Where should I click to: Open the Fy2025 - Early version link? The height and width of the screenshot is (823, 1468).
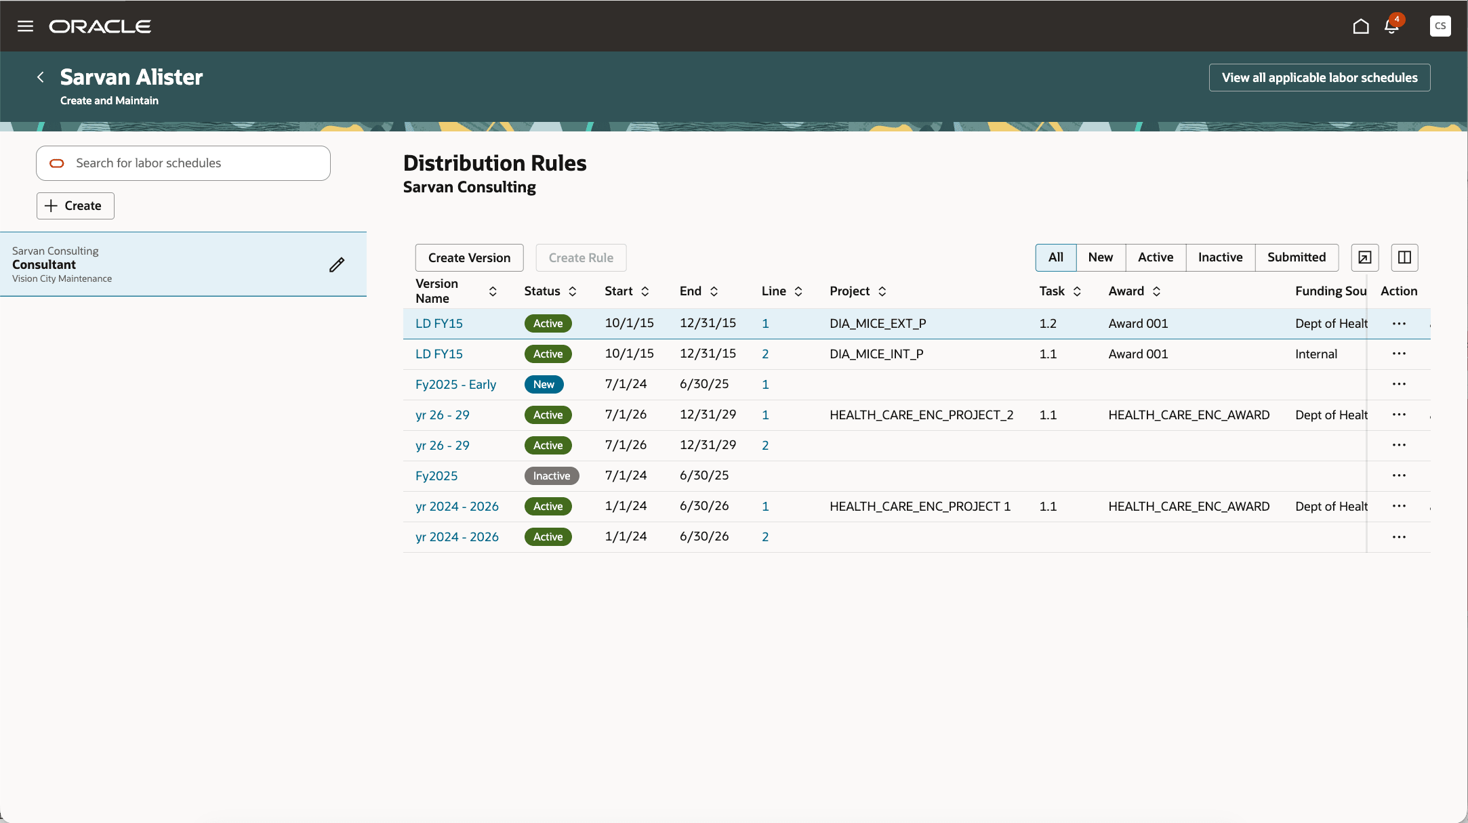[455, 385]
